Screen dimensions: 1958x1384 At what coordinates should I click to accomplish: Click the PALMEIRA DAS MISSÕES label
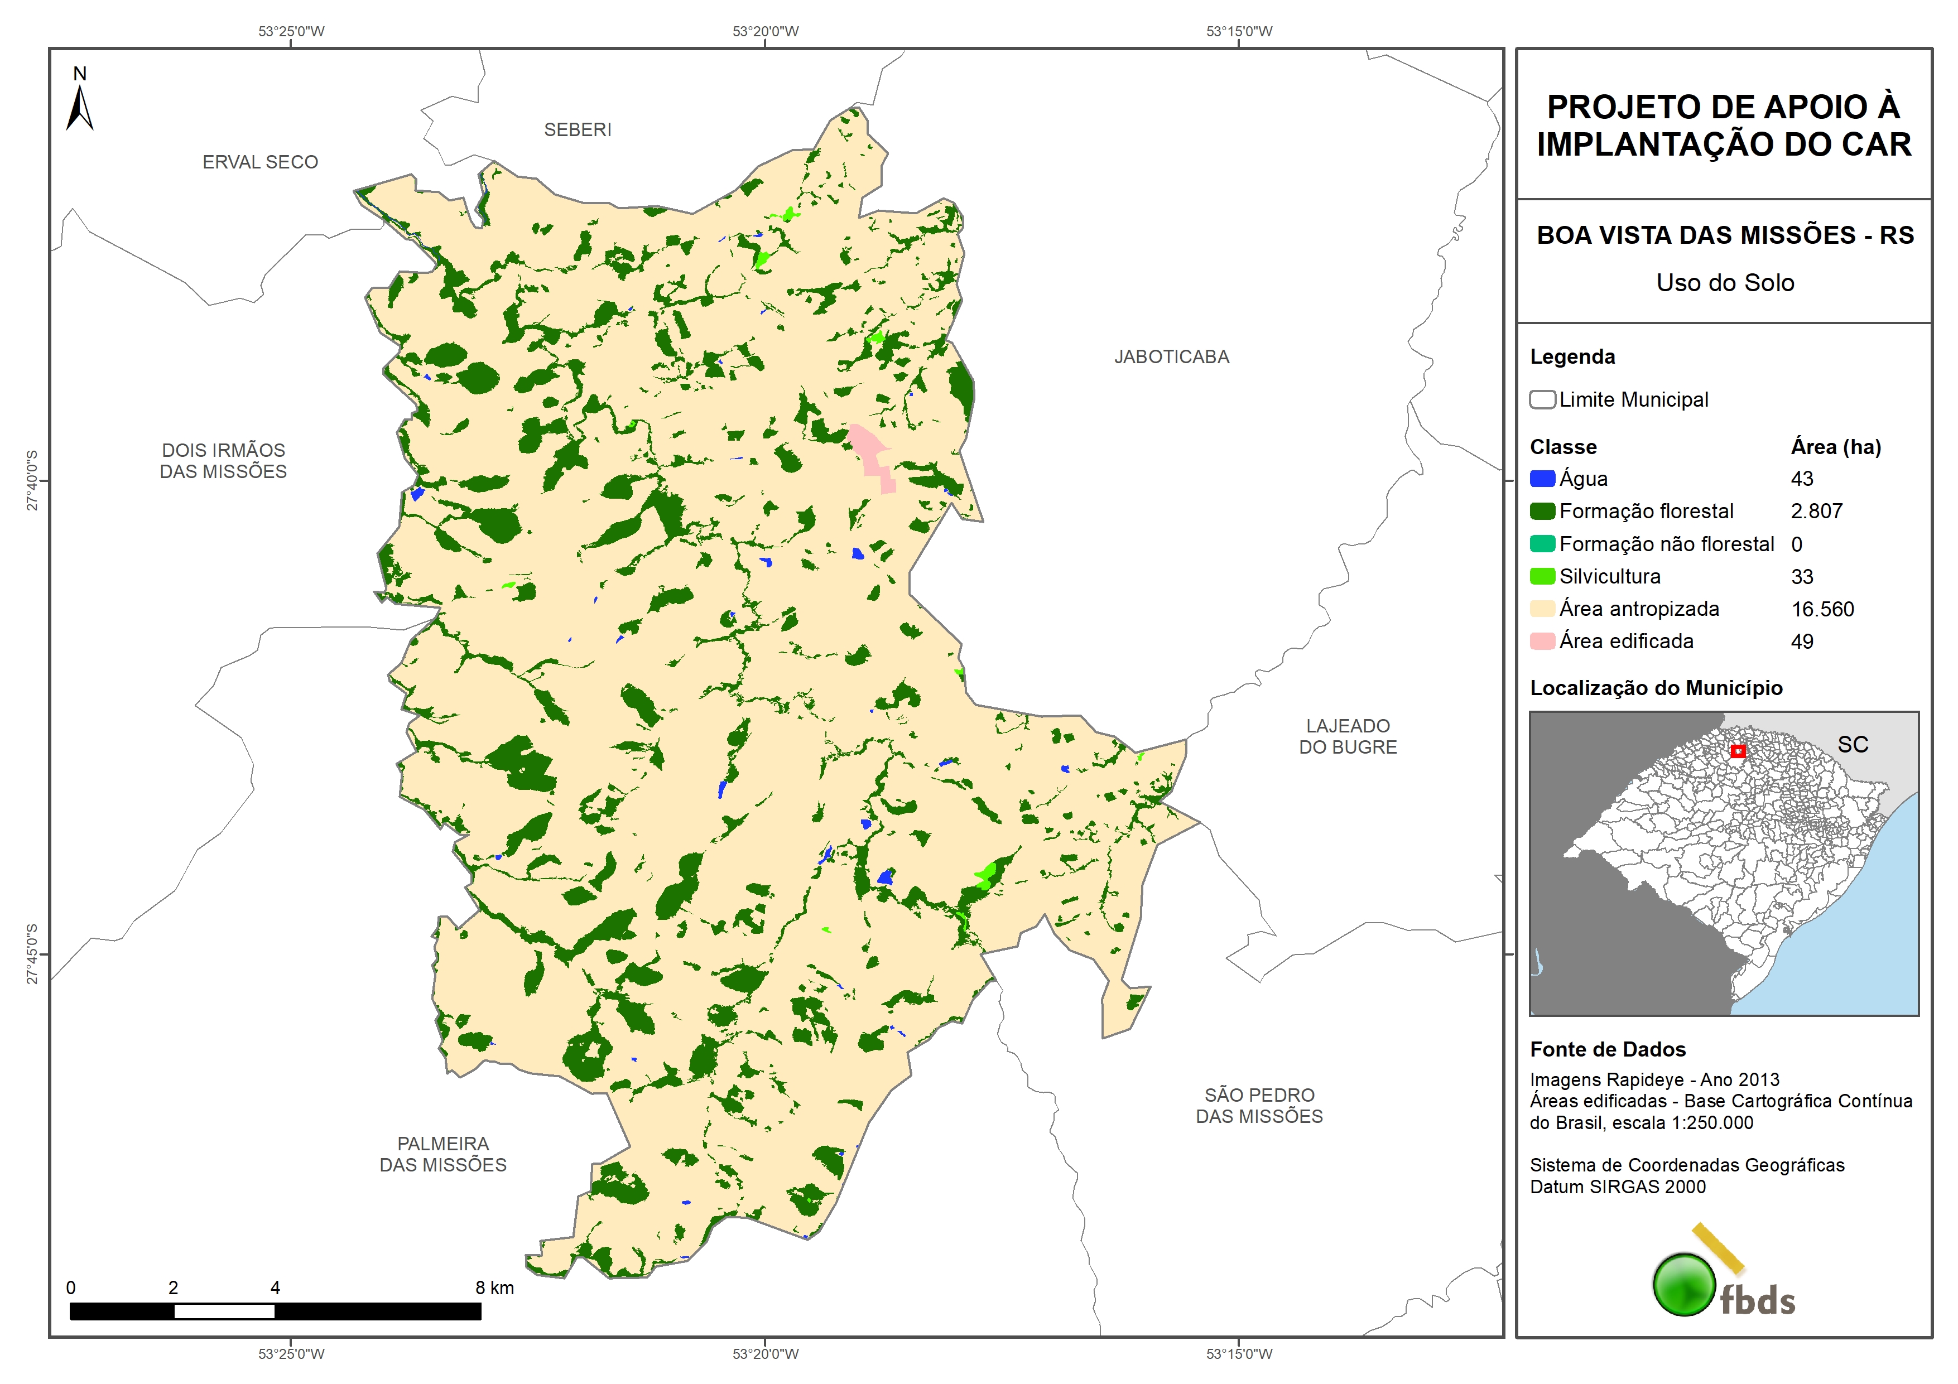(442, 1154)
